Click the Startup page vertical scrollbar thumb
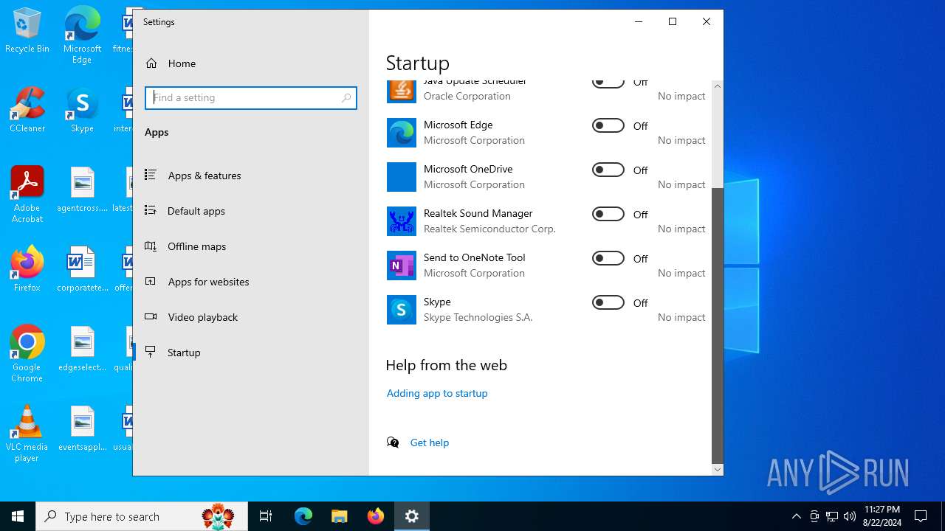The width and height of the screenshot is (945, 531). pos(718,325)
